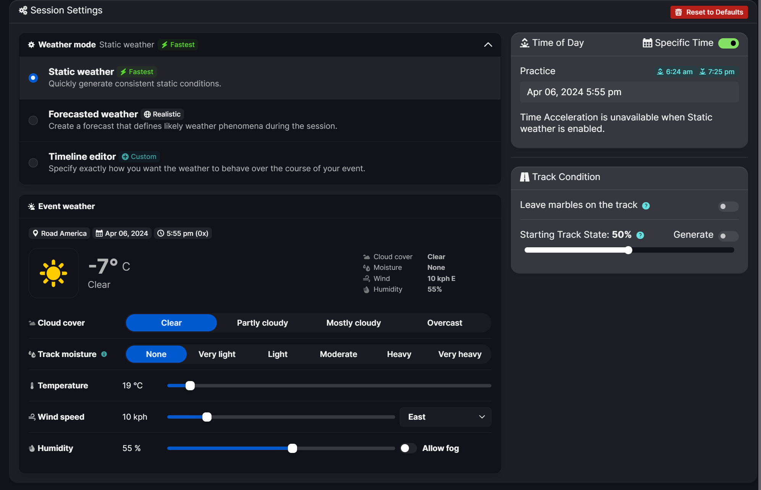Image resolution: width=761 pixels, height=490 pixels.
Task: Select Forecasted weather radio option
Action: tap(33, 120)
